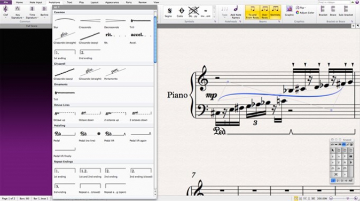Adjust the zoom slider in status bar
This screenshot has height=201, width=360.
click(343, 198)
